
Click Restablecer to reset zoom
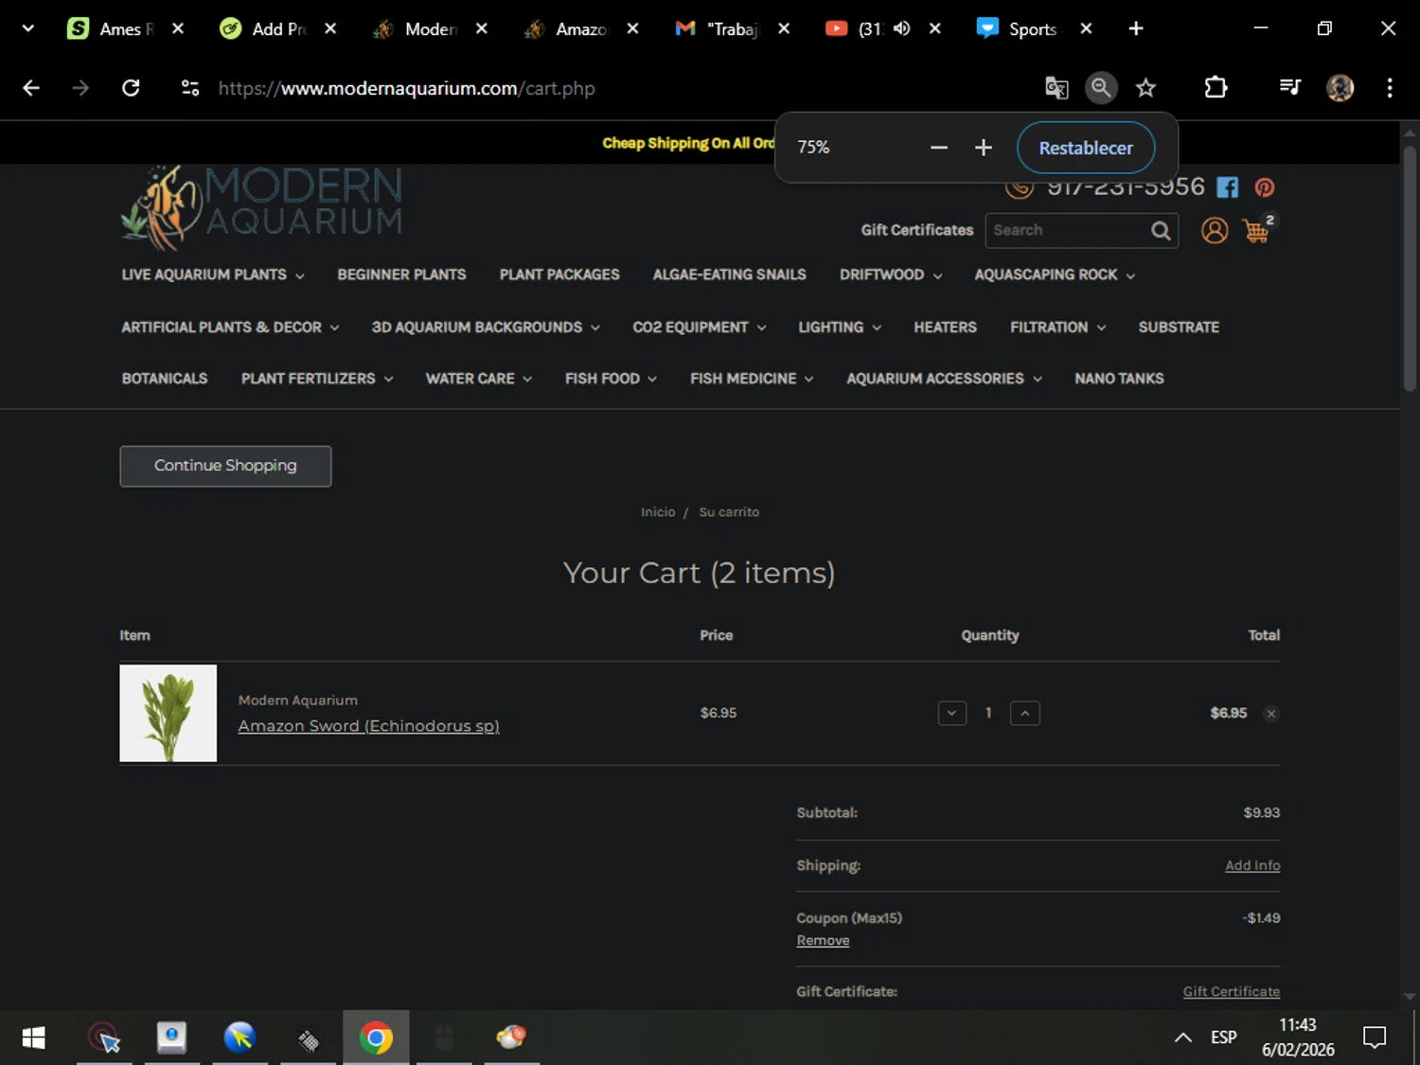coord(1086,148)
